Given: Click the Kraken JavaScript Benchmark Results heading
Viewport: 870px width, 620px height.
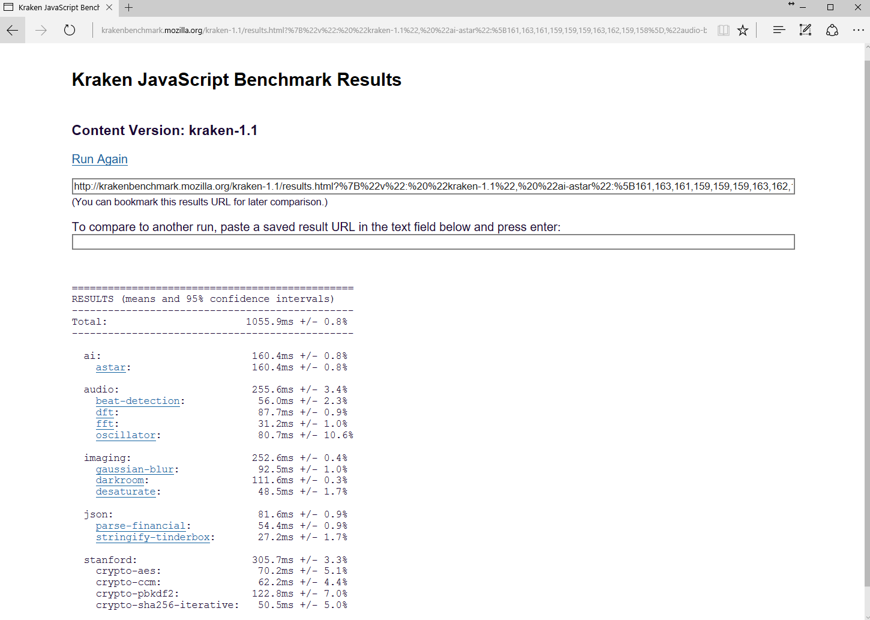Looking at the screenshot, I should [x=236, y=80].
